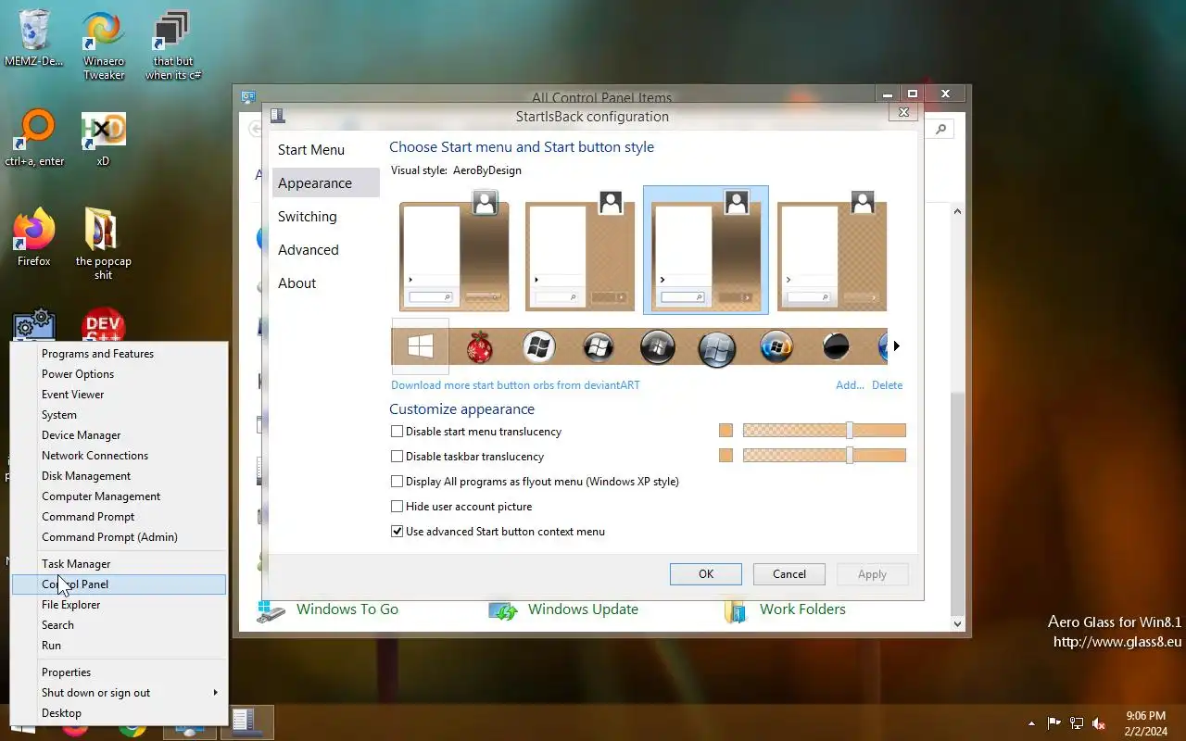The width and height of the screenshot is (1186, 741).
Task: Select the fifth dark orb with dim flag
Action: [658, 346]
